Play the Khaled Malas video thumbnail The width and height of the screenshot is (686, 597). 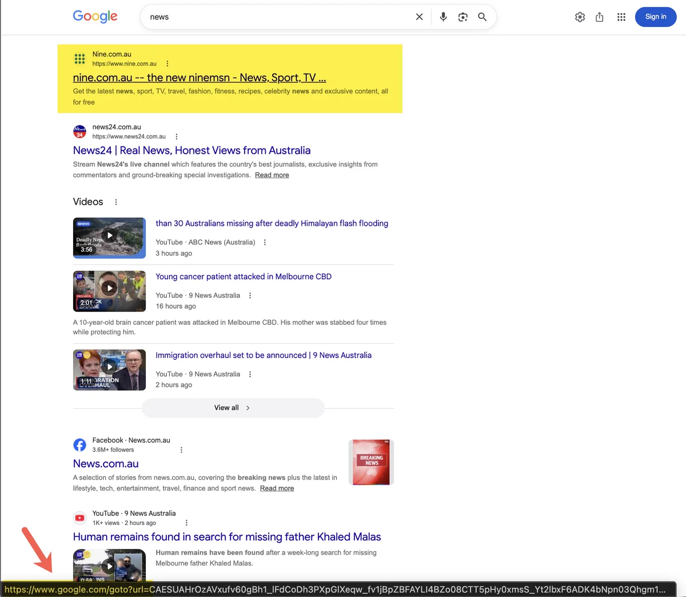109,566
